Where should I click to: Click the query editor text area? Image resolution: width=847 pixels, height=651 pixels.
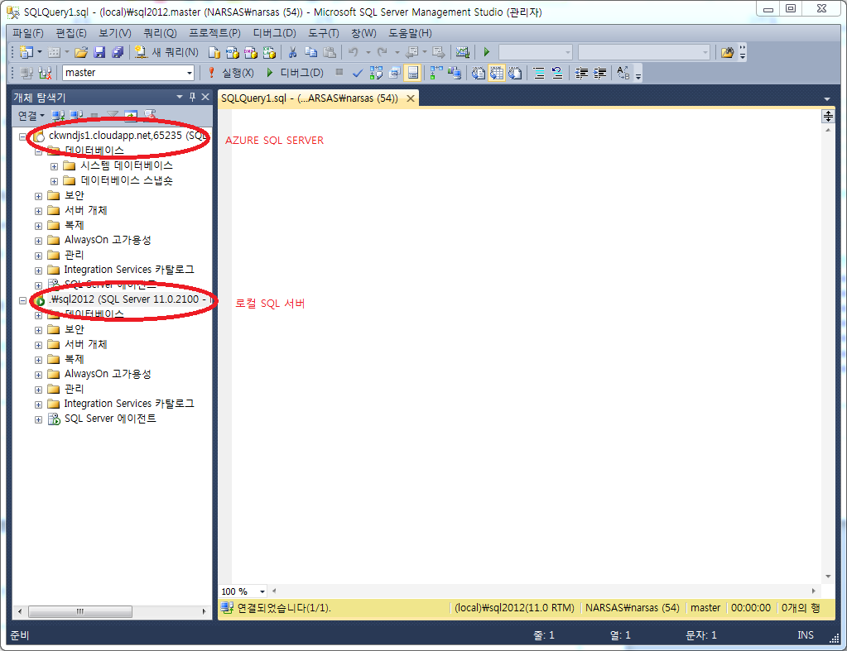click(x=526, y=346)
